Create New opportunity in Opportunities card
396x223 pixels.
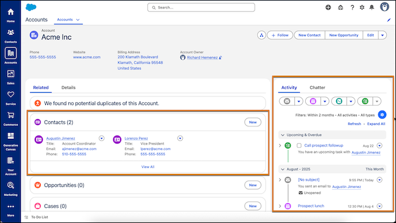pos(253,185)
